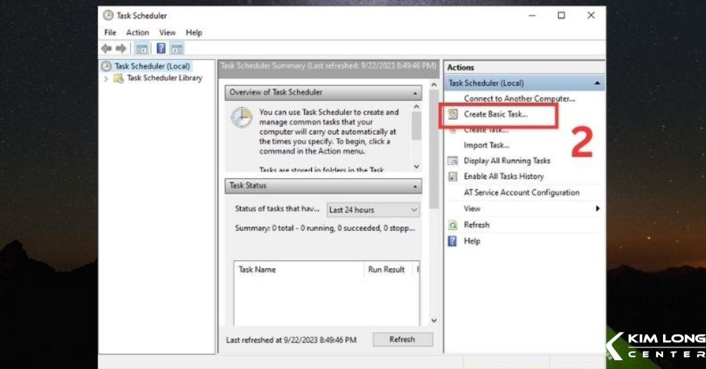Expand the Task Scheduler Library tree node
The image size is (706, 369).
tap(105, 78)
